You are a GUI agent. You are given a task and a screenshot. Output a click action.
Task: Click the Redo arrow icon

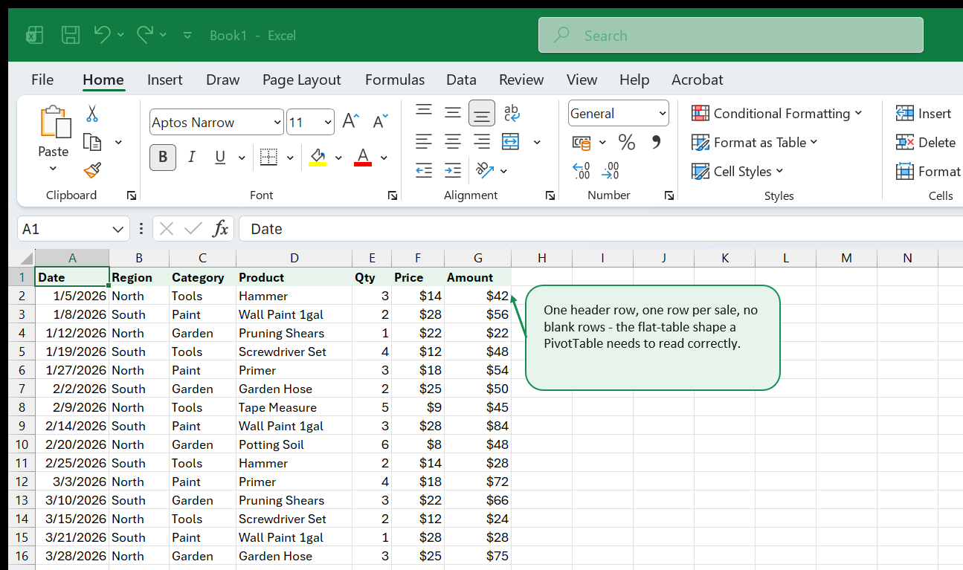coord(145,34)
